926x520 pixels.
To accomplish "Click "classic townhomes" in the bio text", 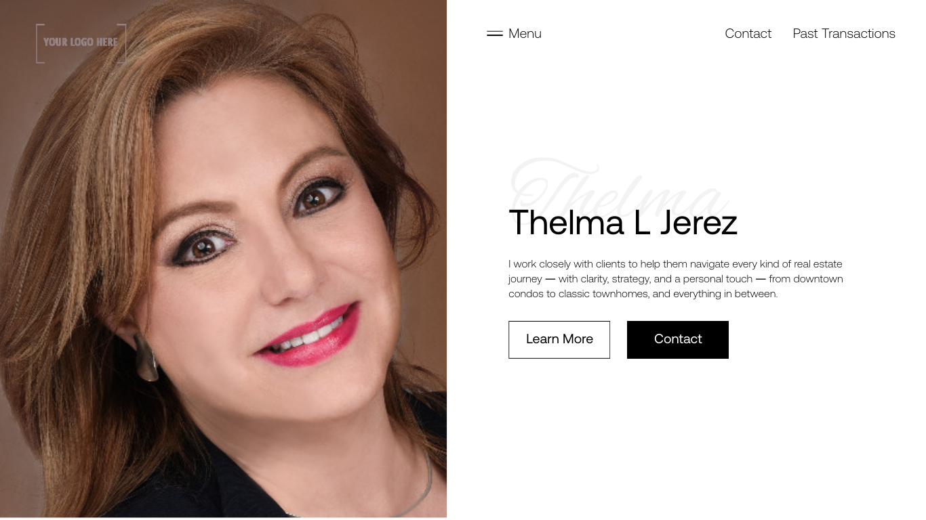I will [604, 294].
